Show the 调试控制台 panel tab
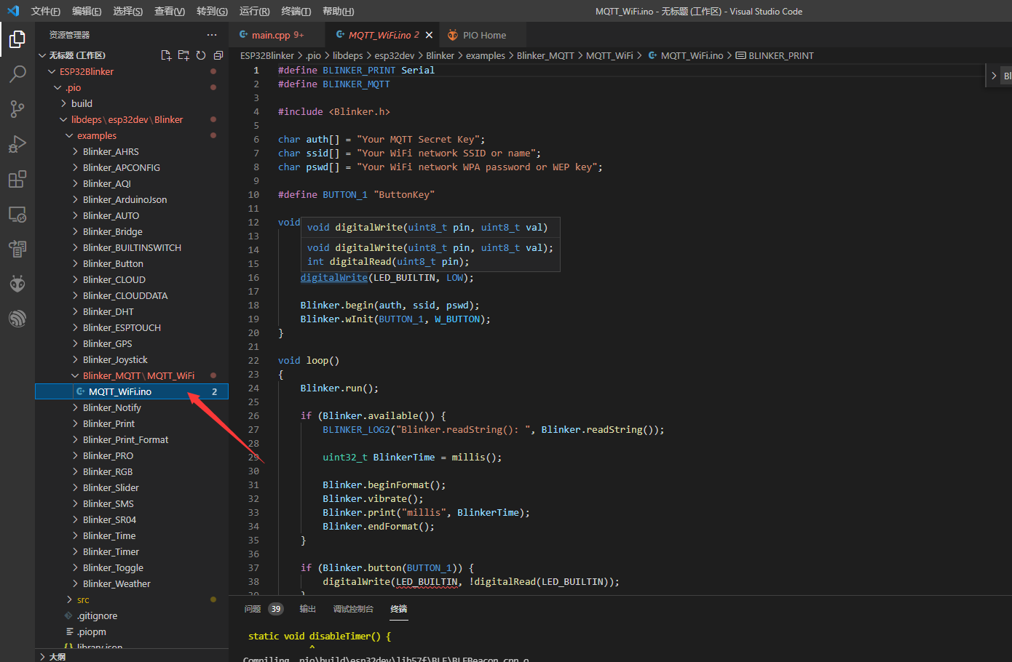Viewport: 1012px width, 662px height. (x=353, y=609)
